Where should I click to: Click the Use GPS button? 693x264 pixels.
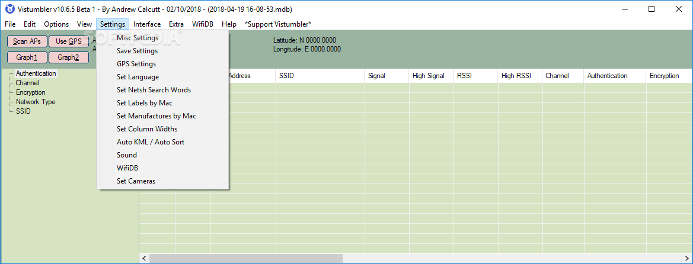point(69,41)
